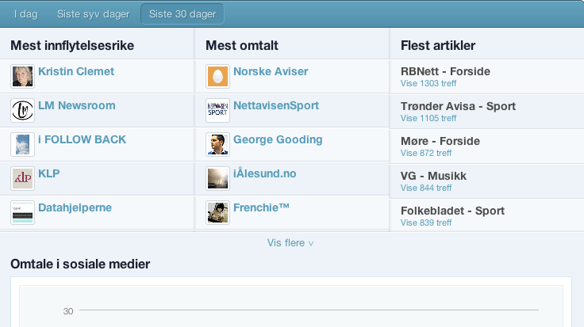Screen dimensions: 584x327
Task: Click the Datahjelperne logo icon
Action: click(22, 212)
